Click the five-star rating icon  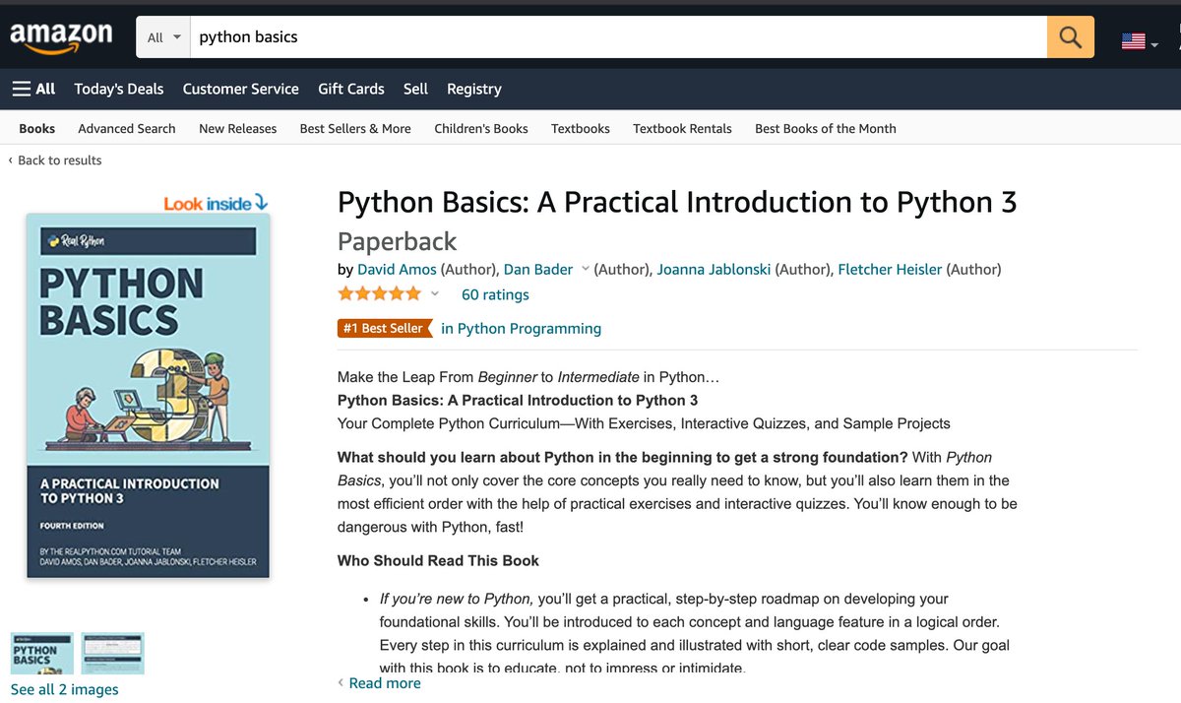379,293
